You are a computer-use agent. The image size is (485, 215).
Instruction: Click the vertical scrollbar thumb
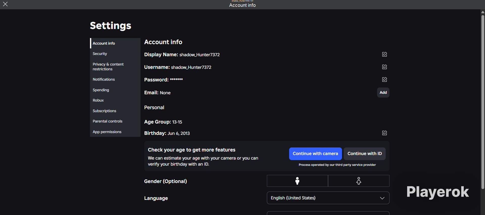click(483, 102)
